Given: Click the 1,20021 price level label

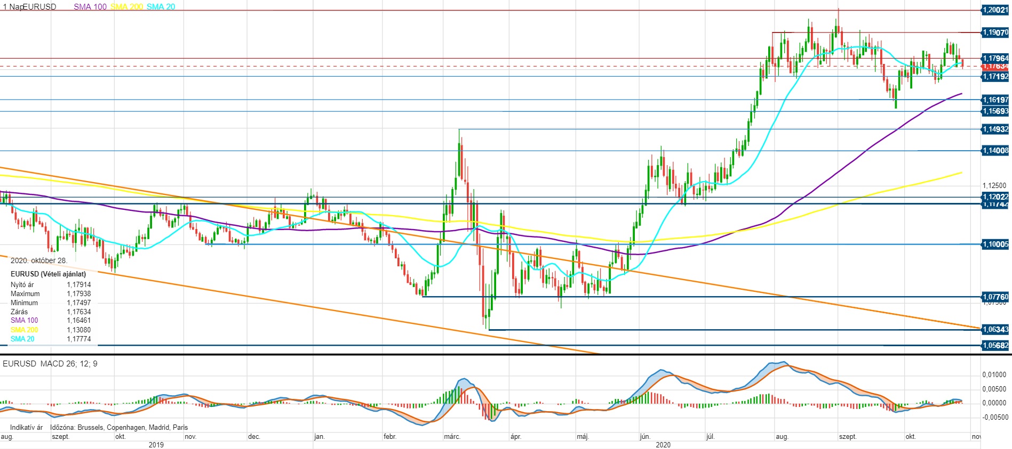Looking at the screenshot, I should tap(995, 10).
